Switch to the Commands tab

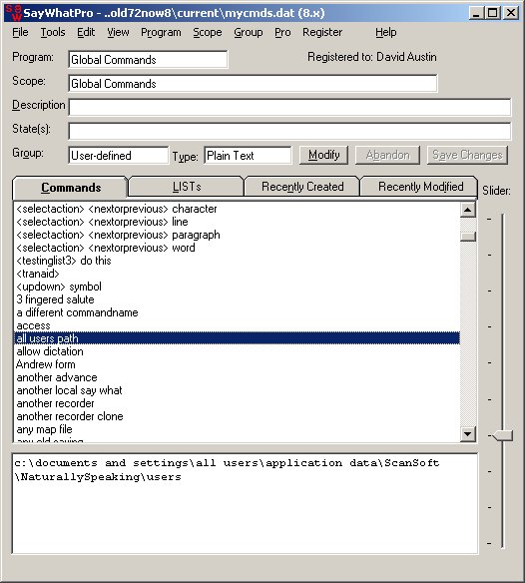tap(71, 188)
